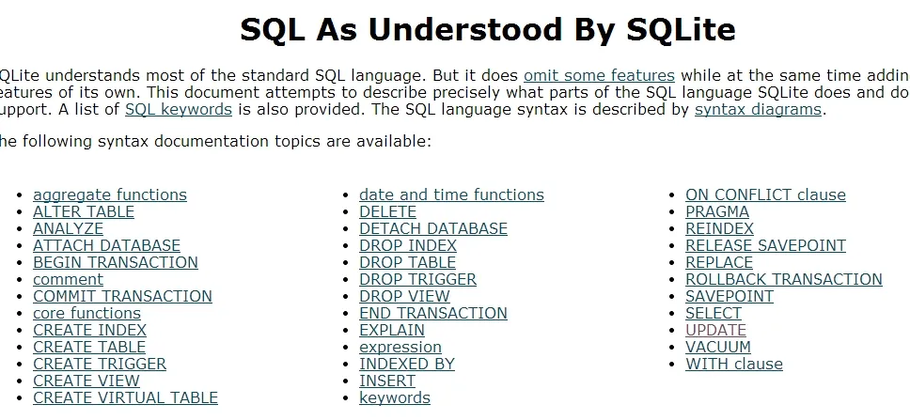Go to aggregate functions documentation
The image size is (910, 420).
pos(110,194)
